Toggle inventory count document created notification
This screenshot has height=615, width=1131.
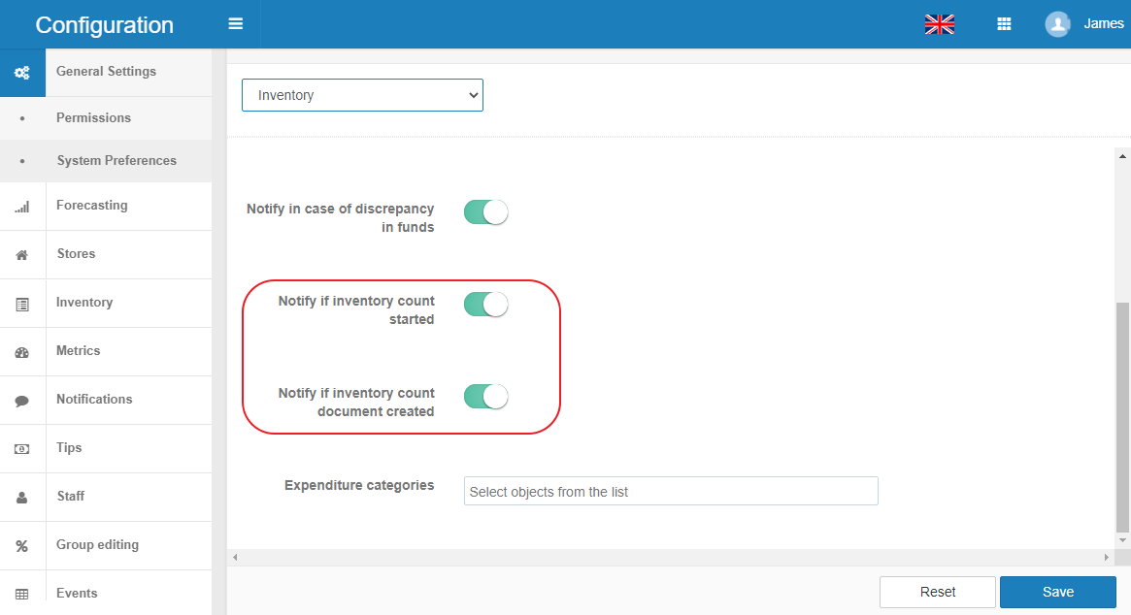pyautogui.click(x=485, y=397)
